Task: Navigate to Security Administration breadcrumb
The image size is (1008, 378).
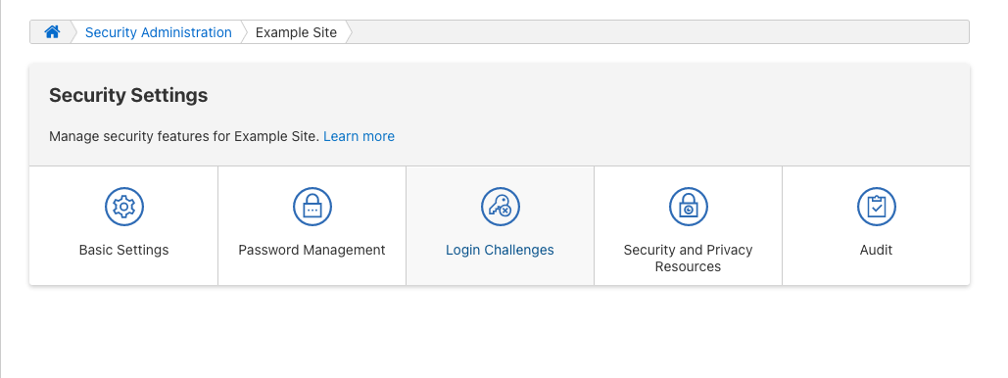Action: coord(158,32)
